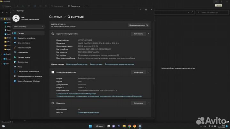The width and height of the screenshot is (230, 129).
Task: Open the Поддержка через Интернет link
Action: (x=88, y=112)
